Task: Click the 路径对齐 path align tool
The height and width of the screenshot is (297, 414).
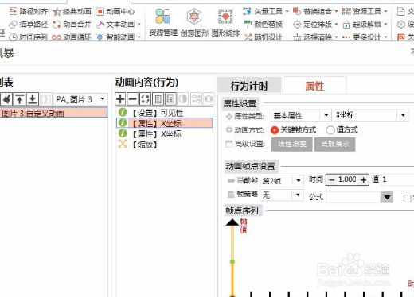Action: pyautogui.click(x=29, y=11)
